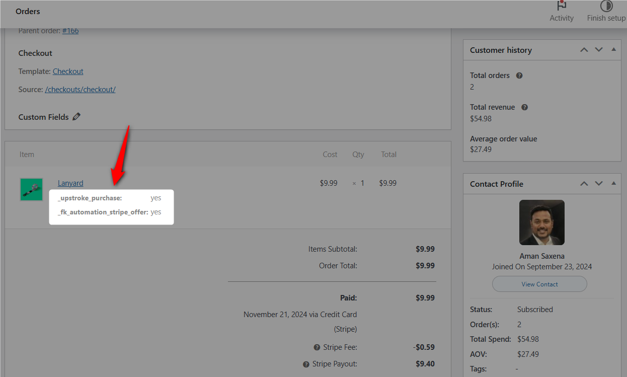Click the Joined On September 23, 2024 text
The image size is (627, 377).
(x=542, y=267)
